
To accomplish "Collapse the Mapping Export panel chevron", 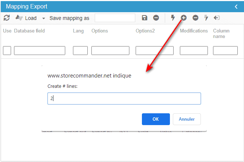I will 236,6.
